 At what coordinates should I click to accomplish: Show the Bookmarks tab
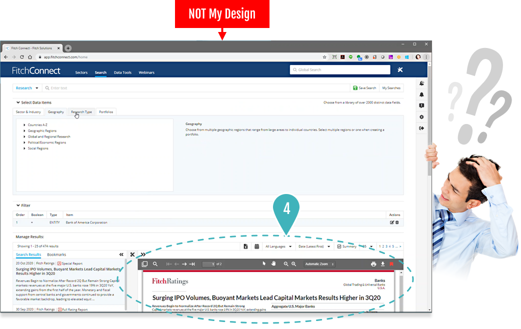click(56, 255)
